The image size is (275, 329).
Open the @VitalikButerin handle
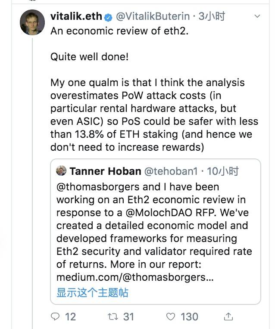coord(153,16)
